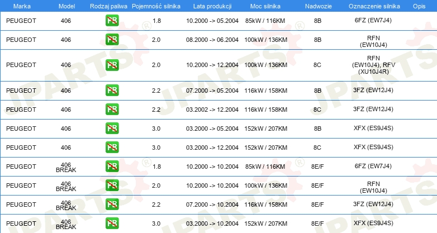Click the Model column header
The width and height of the screenshot is (437, 233).
pos(66,6)
